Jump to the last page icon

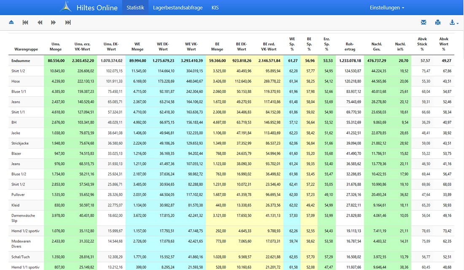pyautogui.click(x=68, y=22)
